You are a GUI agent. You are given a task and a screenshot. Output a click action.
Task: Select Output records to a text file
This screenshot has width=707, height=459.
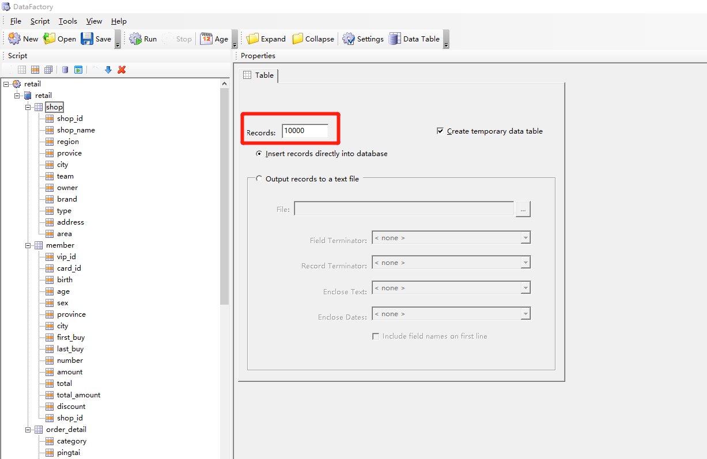pos(259,179)
